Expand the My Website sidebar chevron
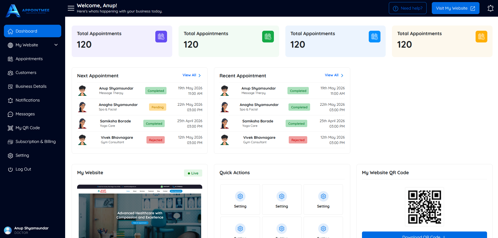This screenshot has height=238, width=498. click(x=56, y=45)
